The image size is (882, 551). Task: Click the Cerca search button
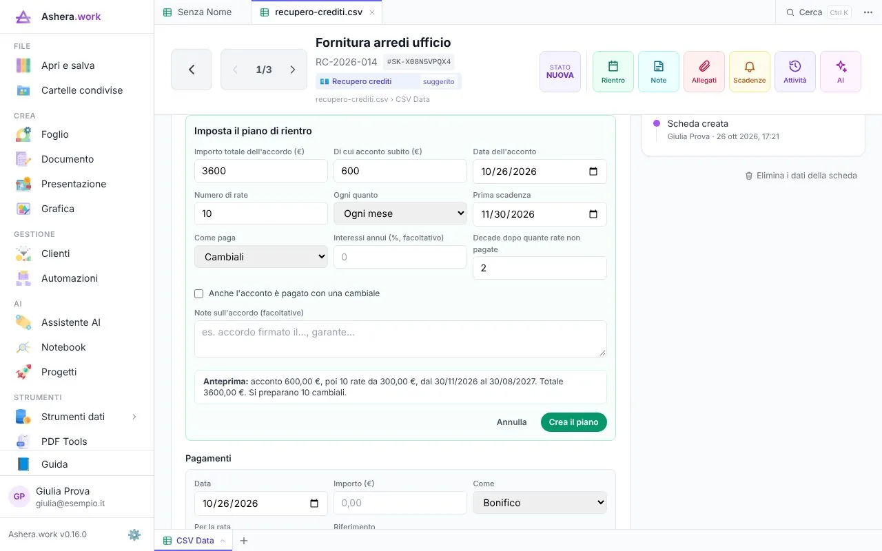(818, 12)
